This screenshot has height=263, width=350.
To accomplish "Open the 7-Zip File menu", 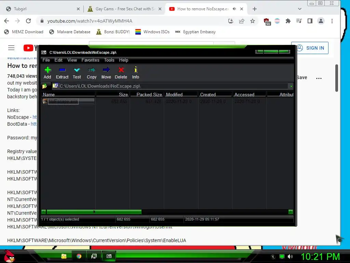I will (46, 60).
